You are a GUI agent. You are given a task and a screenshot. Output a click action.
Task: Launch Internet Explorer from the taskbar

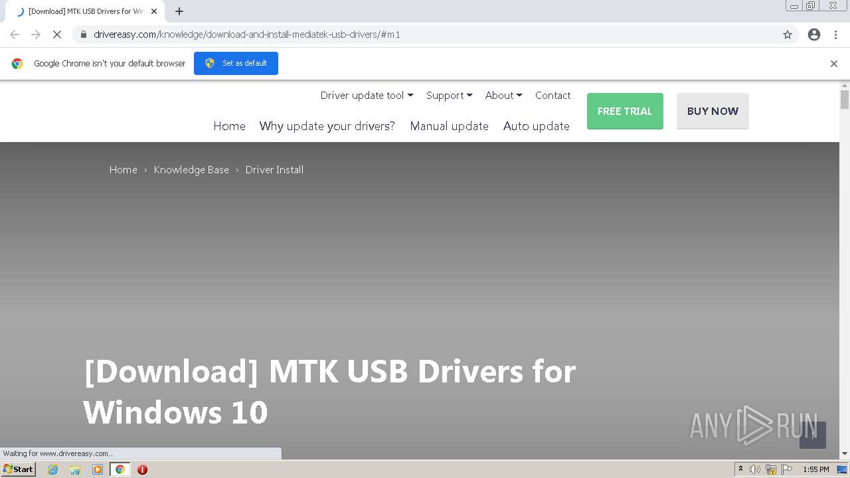(53, 469)
